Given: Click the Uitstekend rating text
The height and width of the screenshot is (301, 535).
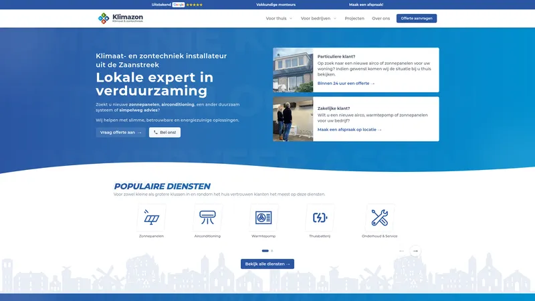Looking at the screenshot, I should point(161,5).
